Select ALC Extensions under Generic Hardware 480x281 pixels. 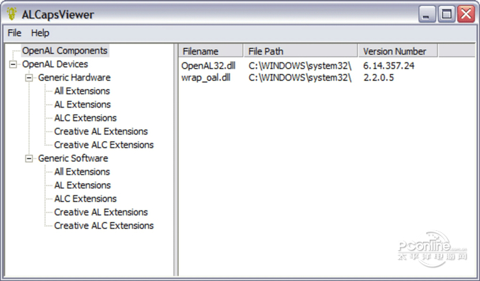point(85,118)
